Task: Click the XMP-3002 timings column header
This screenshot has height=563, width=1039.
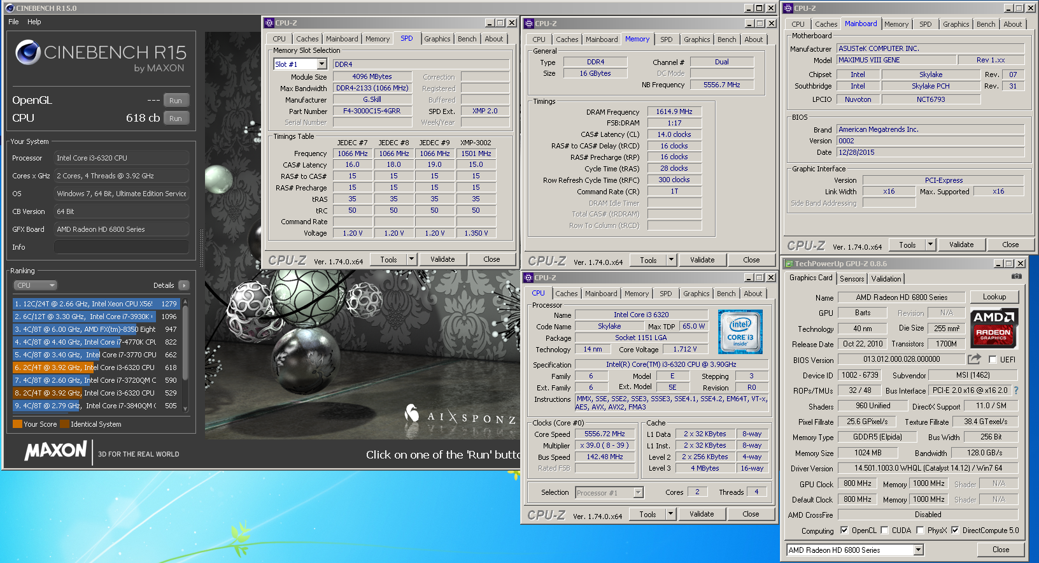Action: [x=476, y=143]
